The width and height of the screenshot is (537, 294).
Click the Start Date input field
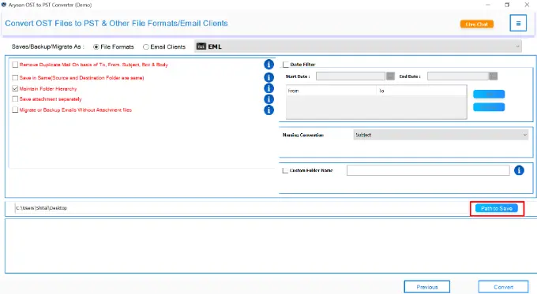(351, 76)
